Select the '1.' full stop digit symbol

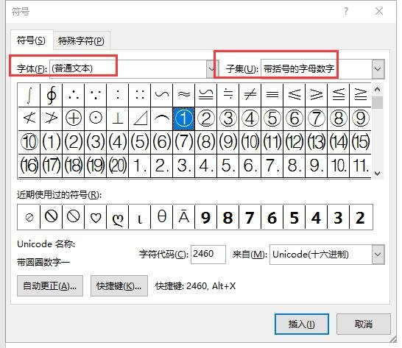tap(139, 166)
